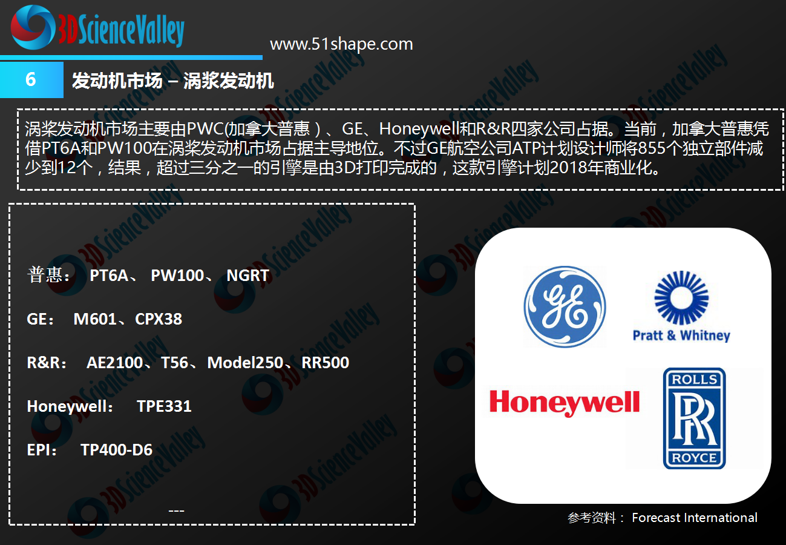Click the 发动机市场 – 涡桨发动机 heading
The width and height of the screenshot is (786, 545).
coord(173,81)
